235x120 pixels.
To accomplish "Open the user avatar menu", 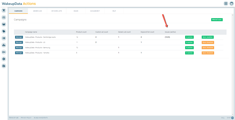I will click(x=232, y=3).
